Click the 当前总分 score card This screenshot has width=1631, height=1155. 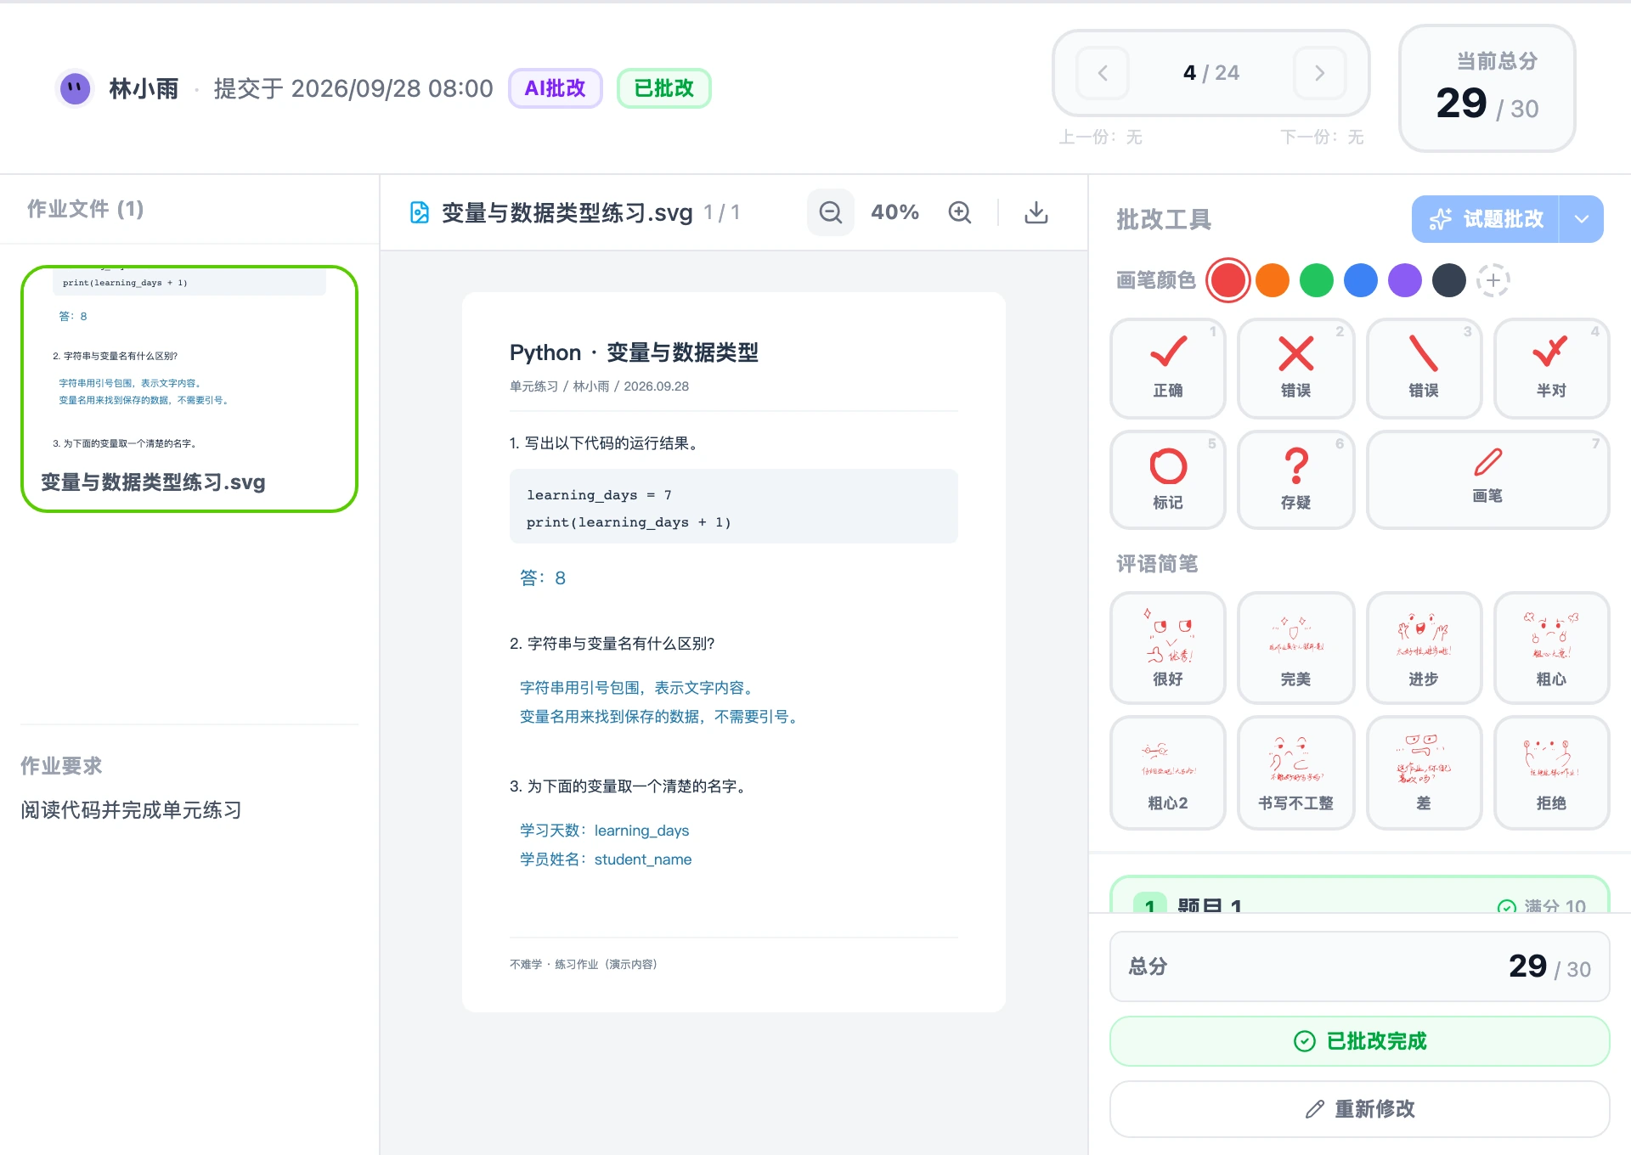click(x=1487, y=88)
